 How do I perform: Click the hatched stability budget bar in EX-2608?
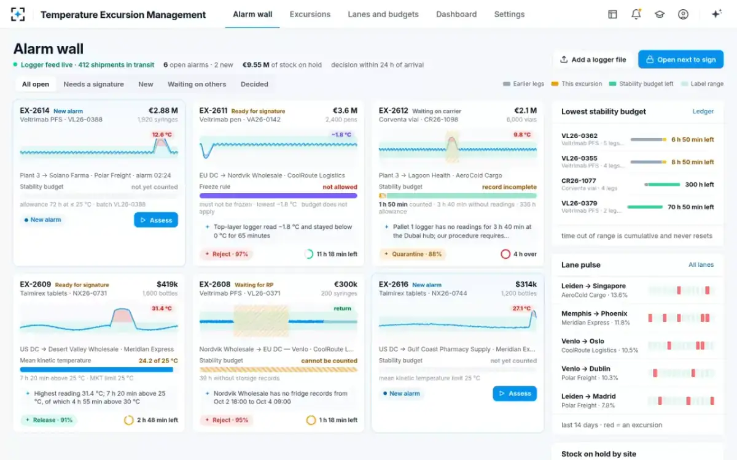point(278,369)
